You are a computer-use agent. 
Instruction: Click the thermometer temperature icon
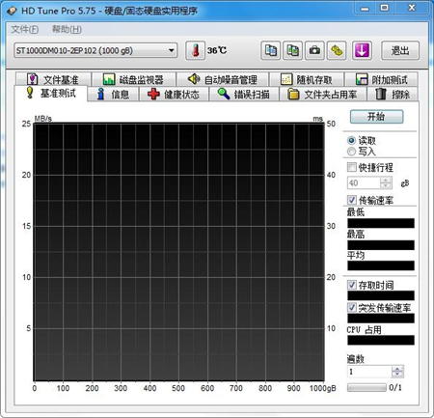196,50
